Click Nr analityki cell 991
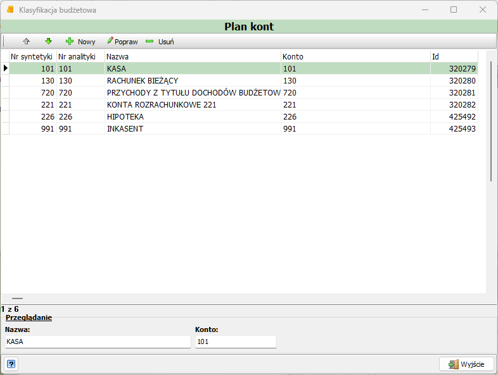The image size is (498, 375). (x=80, y=129)
